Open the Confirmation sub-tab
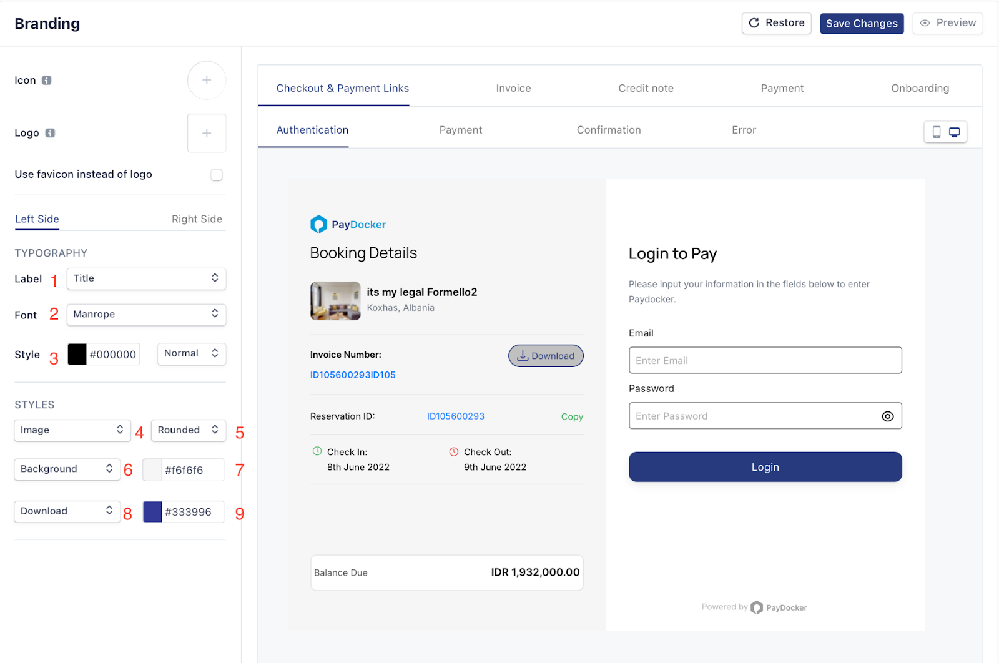Screen dimensions: 999x663 point(608,130)
